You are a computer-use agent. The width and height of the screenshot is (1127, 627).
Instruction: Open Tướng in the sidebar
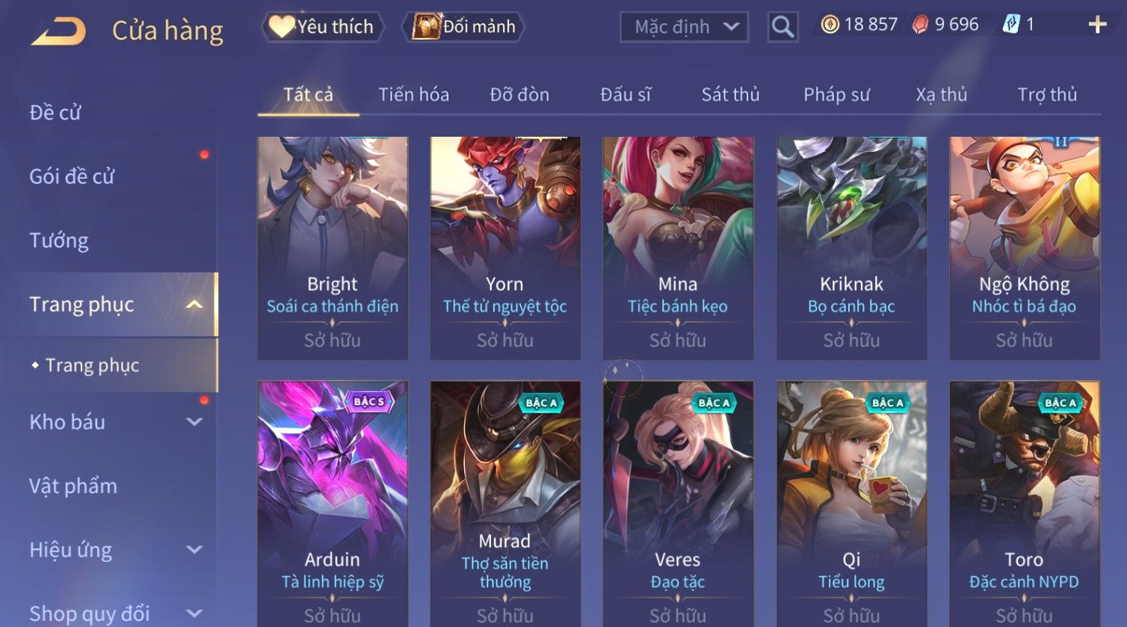point(59,241)
